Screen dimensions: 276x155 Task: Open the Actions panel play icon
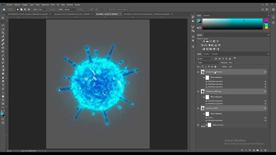[193, 21]
